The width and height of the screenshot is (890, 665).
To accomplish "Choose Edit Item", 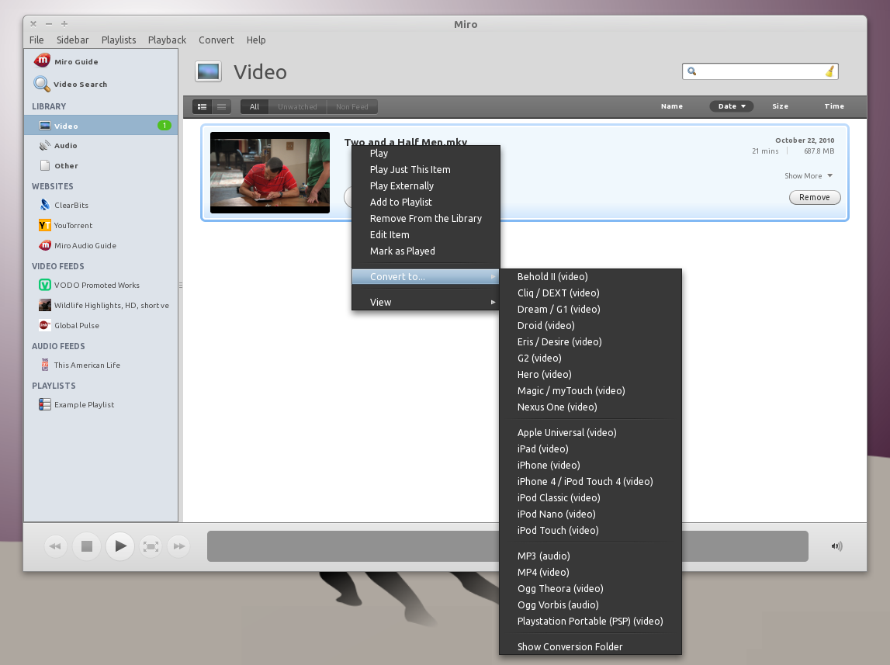I will click(426, 234).
